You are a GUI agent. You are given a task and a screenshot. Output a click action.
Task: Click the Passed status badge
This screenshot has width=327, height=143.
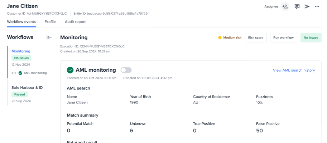coord(19,95)
